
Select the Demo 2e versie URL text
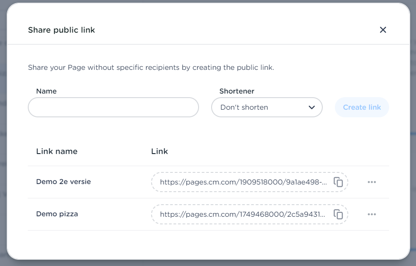click(243, 182)
